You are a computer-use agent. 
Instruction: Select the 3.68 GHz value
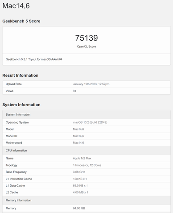pos(79,172)
